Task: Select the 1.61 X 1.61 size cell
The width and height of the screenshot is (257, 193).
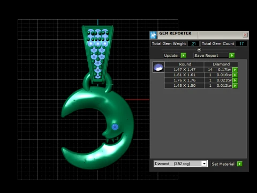Action: (x=184, y=75)
